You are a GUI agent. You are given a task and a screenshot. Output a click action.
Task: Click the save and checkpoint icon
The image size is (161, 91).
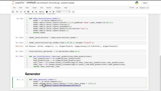click(x=13, y=12)
